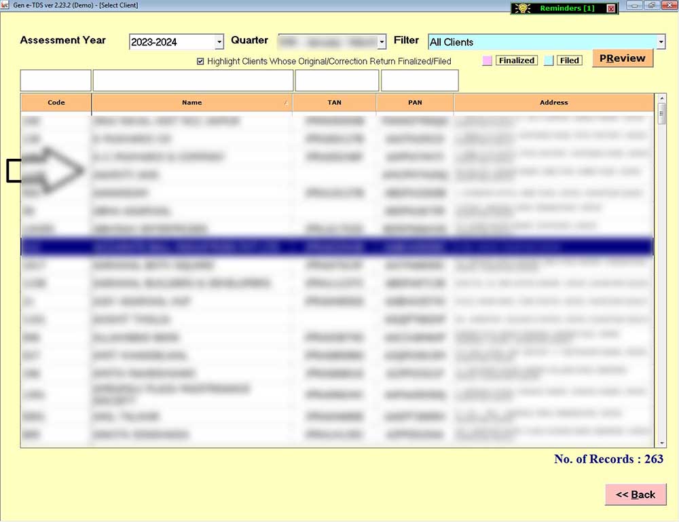Close the Reminders notification box
Screen dimensions: 679x522
click(x=610, y=8)
